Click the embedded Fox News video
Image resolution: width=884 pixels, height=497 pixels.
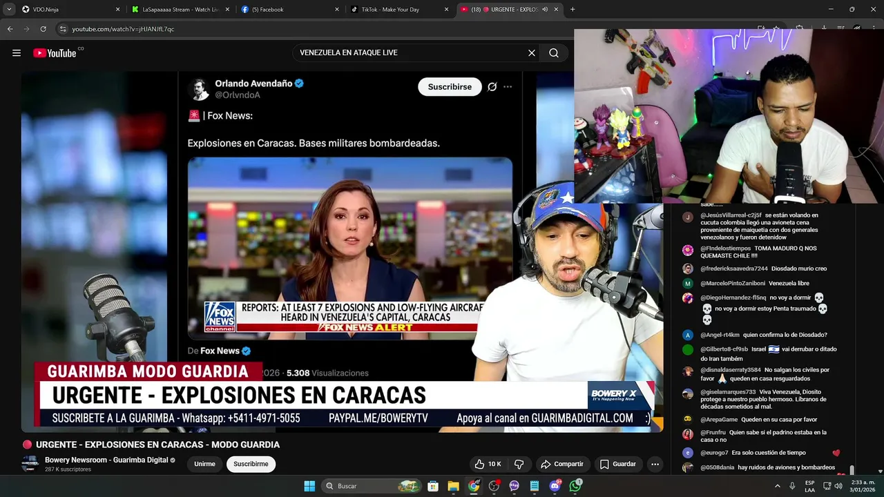pyautogui.click(x=350, y=248)
